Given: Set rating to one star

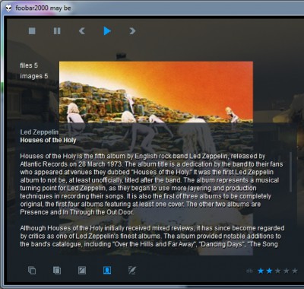Looking at the screenshot, I should point(261,271).
